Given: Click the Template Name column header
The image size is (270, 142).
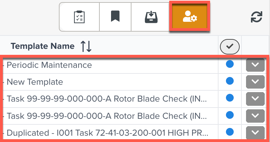Looking at the screenshot, I should point(43,46).
